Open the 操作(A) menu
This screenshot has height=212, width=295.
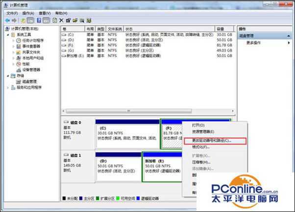(27, 14)
